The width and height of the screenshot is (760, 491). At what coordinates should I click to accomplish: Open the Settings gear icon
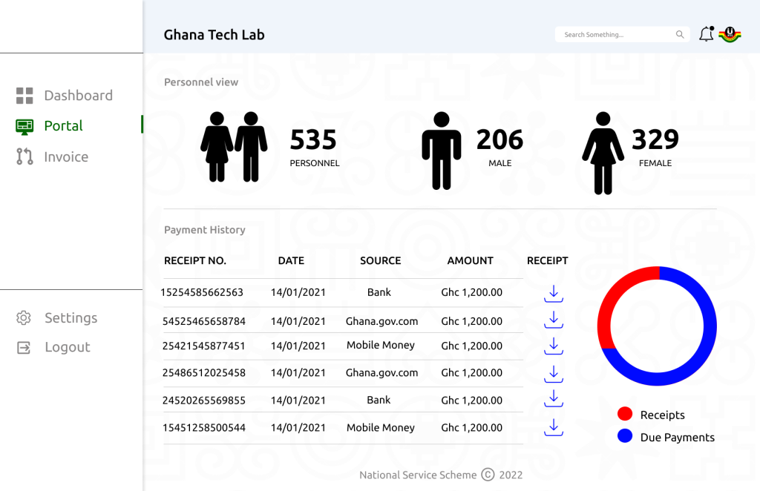[x=23, y=317]
